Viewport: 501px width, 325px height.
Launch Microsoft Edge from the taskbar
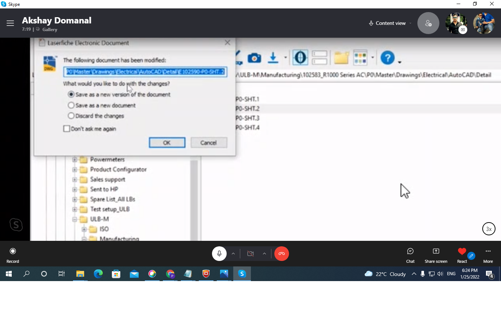click(x=98, y=274)
